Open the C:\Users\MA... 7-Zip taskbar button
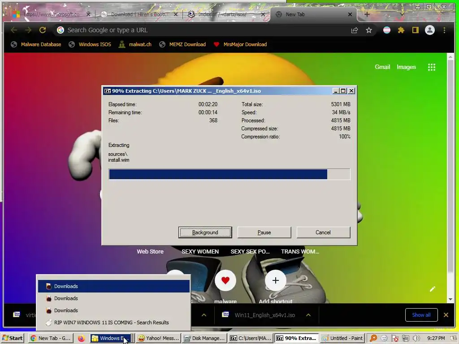The height and width of the screenshot is (344, 459). point(251,339)
